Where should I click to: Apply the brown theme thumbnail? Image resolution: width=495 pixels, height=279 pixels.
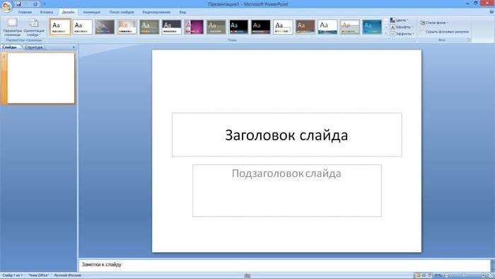tap(305, 27)
